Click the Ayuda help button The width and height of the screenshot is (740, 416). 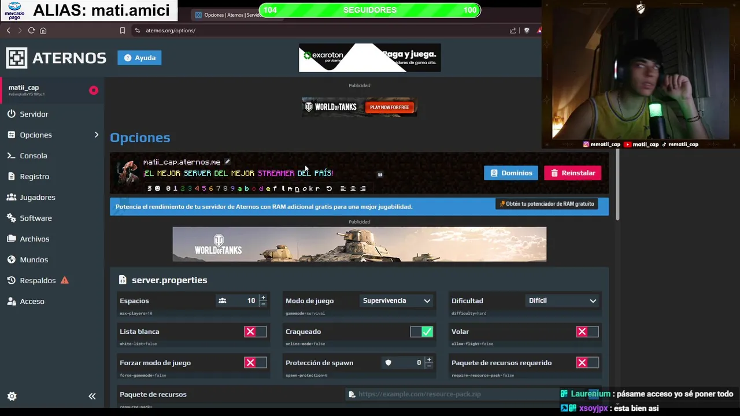[139, 58]
